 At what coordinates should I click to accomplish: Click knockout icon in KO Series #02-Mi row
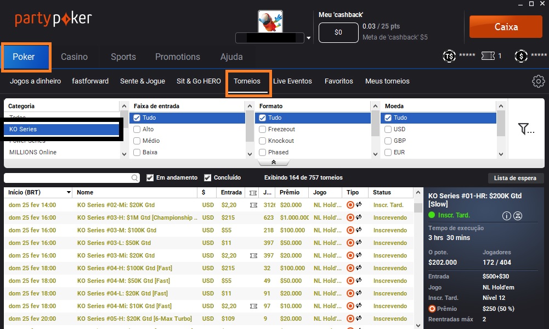350,205
